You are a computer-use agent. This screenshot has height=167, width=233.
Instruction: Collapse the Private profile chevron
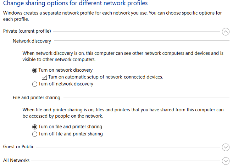(226, 32)
